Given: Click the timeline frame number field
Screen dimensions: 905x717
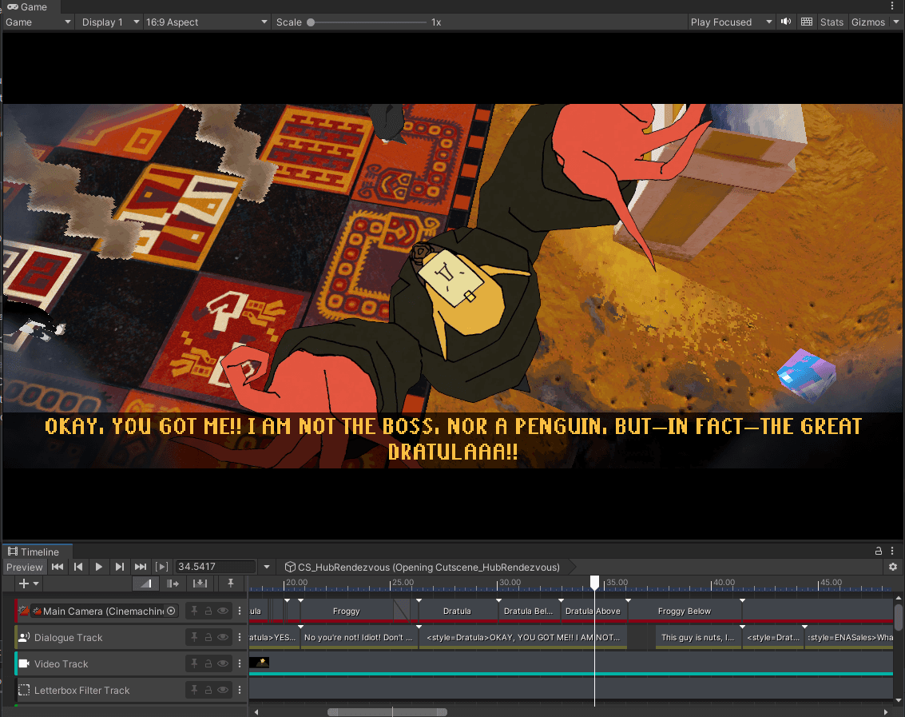Looking at the screenshot, I should coord(216,567).
